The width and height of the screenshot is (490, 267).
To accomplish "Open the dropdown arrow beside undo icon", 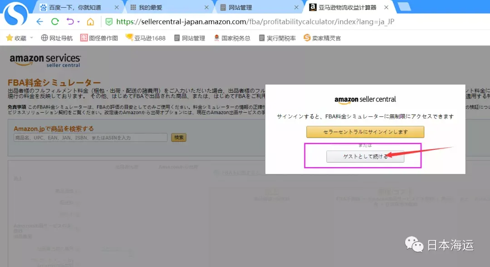I will [78, 22].
